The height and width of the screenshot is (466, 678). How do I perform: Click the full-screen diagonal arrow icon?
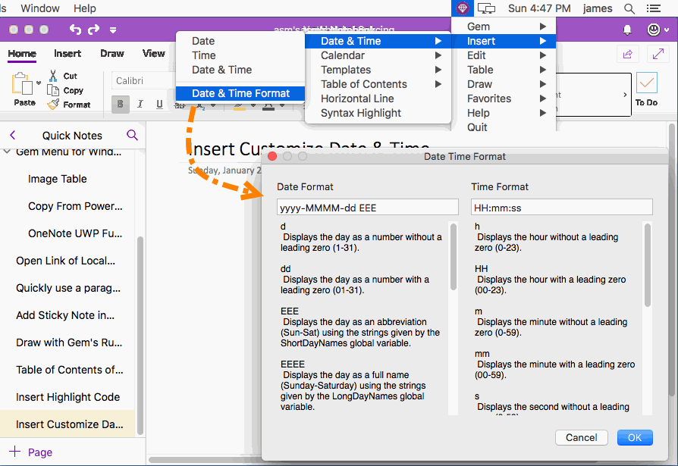[x=657, y=54]
